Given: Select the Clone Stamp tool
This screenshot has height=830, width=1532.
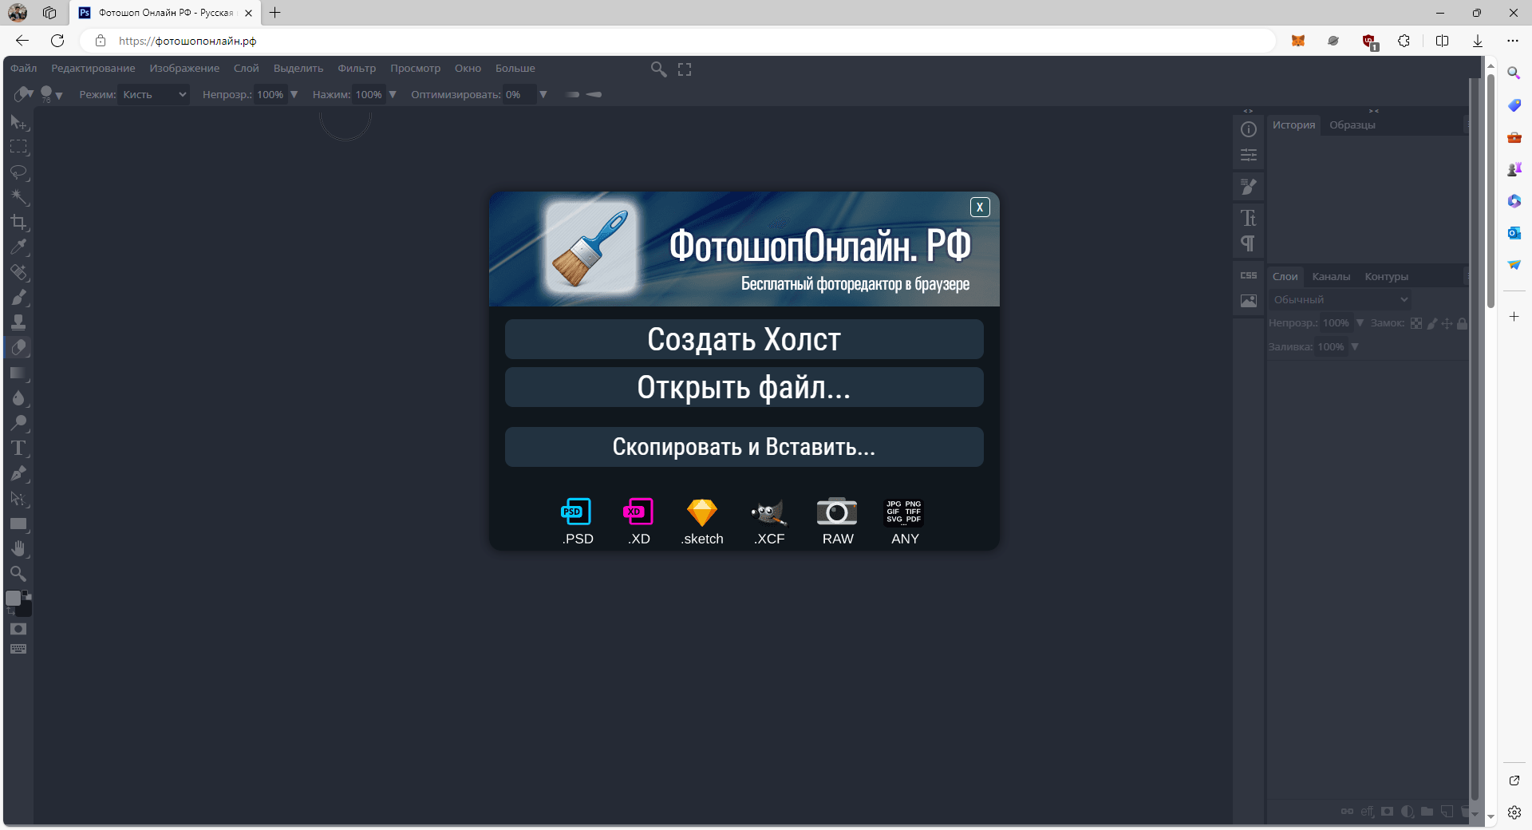Looking at the screenshot, I should point(18,322).
